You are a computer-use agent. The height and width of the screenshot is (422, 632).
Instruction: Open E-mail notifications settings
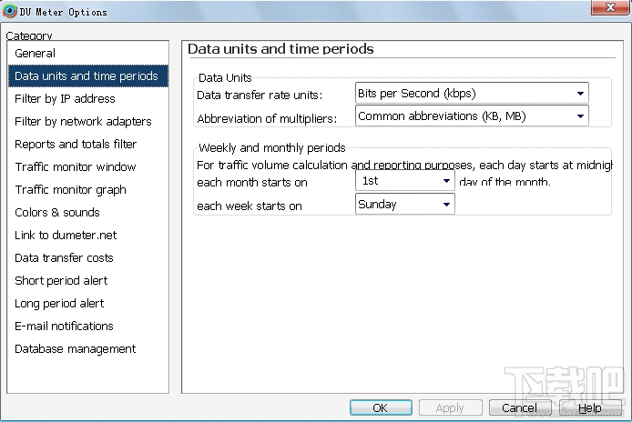[64, 327]
